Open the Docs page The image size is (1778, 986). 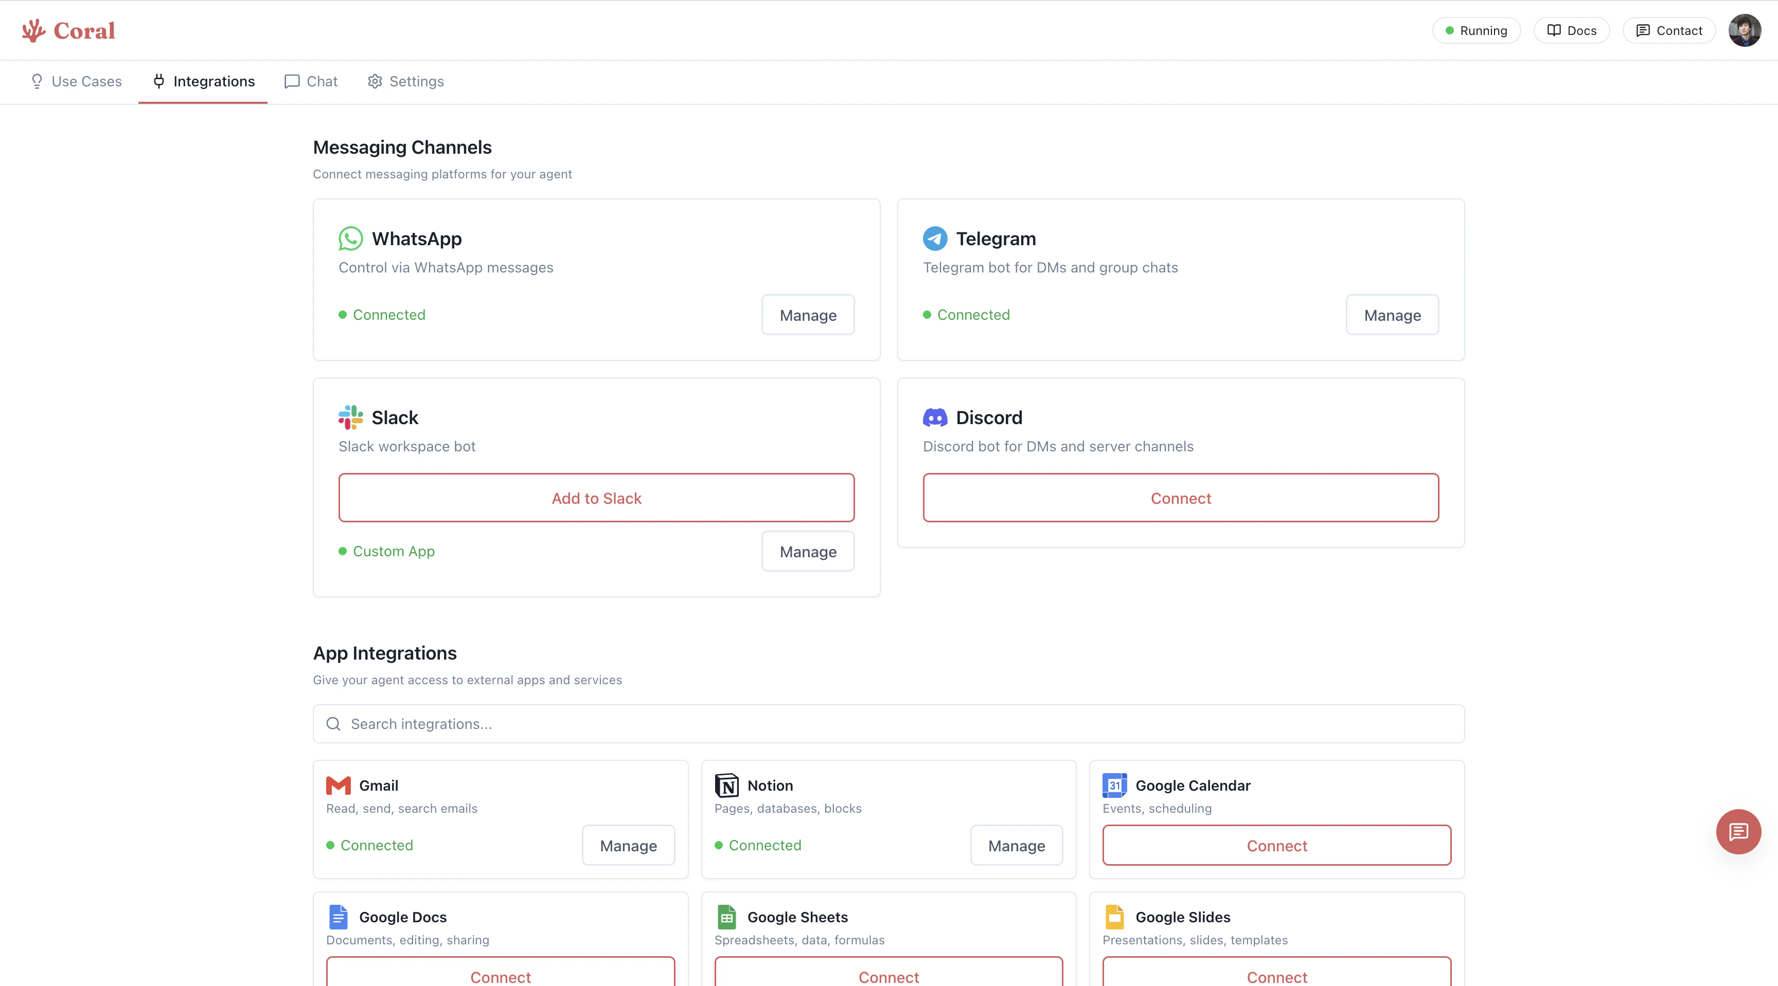[1571, 30]
